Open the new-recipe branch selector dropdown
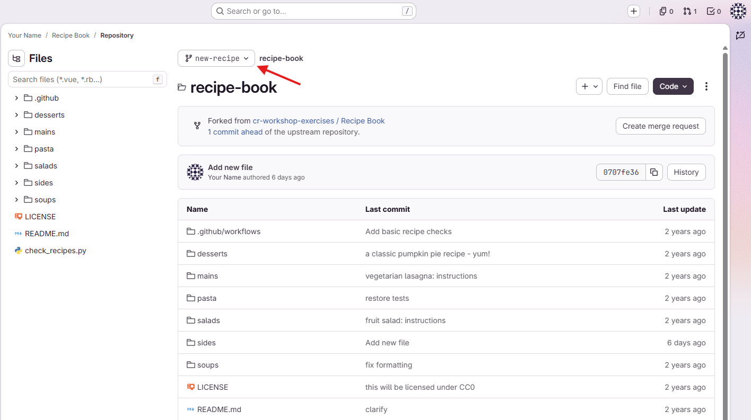Image resolution: width=751 pixels, height=420 pixels. pos(216,58)
